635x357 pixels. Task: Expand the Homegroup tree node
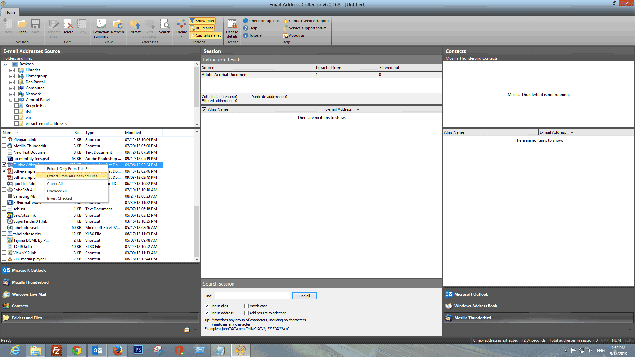click(x=11, y=76)
